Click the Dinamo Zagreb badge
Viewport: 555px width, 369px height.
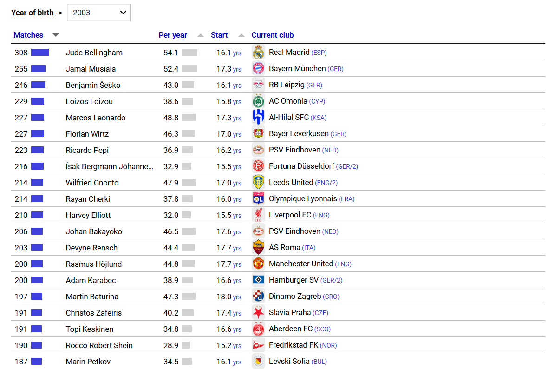(258, 297)
